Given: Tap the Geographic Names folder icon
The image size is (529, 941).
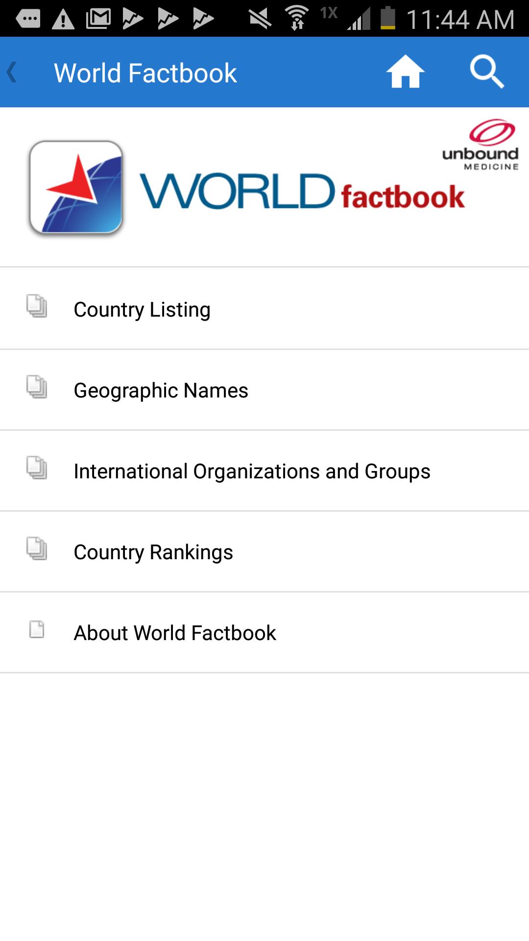Looking at the screenshot, I should tap(37, 387).
